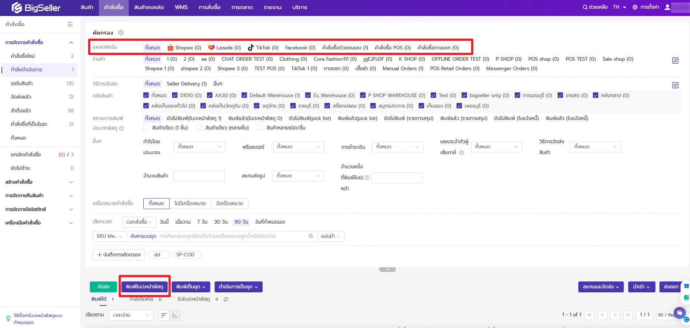
Task: Uncheck the Default Warehouse checkbox
Action: coord(244,95)
